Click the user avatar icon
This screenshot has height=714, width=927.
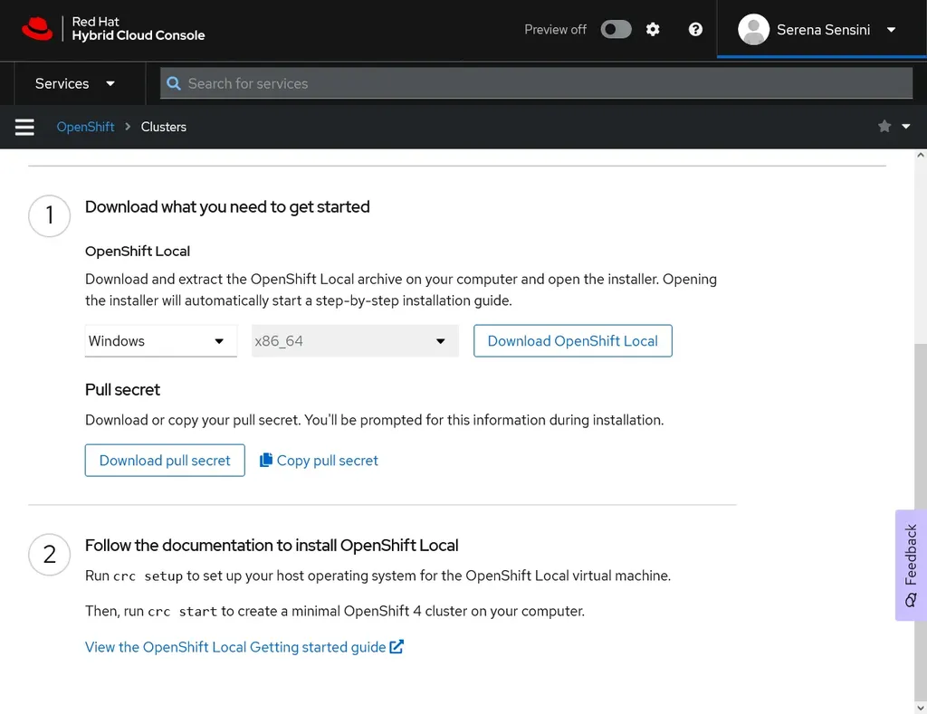pyautogui.click(x=753, y=30)
